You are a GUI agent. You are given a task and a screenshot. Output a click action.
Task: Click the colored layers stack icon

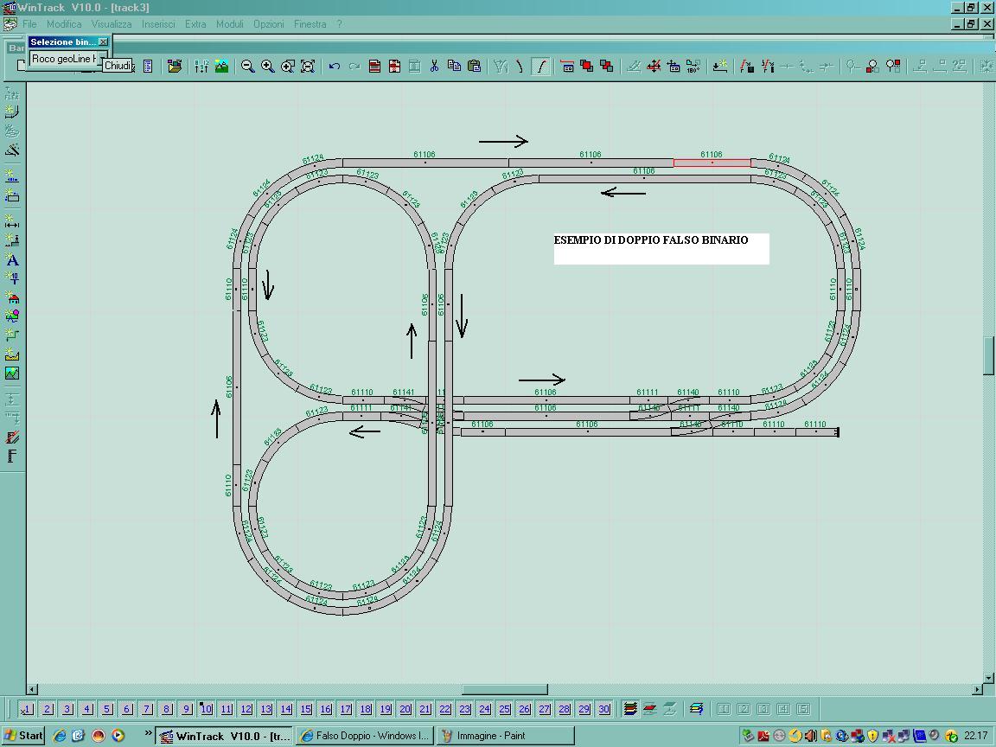(630, 709)
